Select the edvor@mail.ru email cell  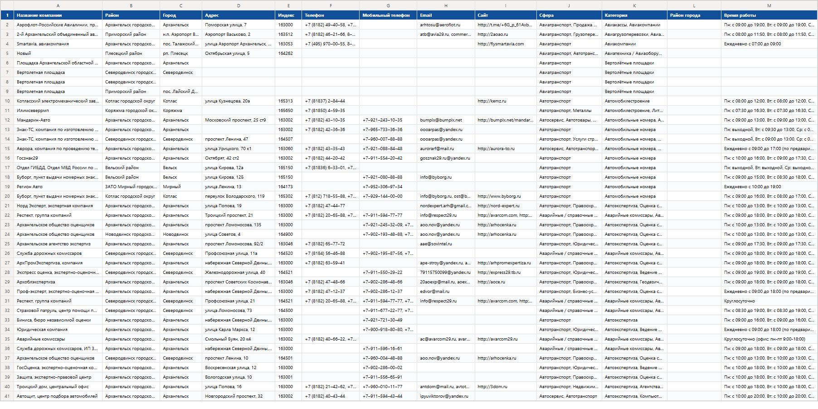coord(446,292)
